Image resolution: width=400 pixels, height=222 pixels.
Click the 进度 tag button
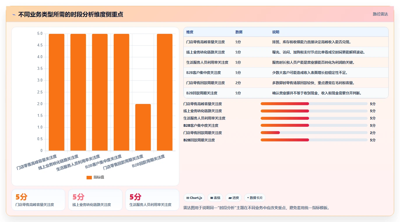point(234,198)
